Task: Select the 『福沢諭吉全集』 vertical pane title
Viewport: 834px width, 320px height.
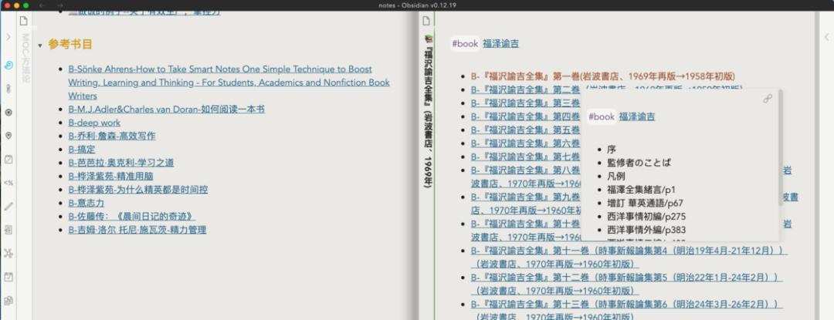Action: (428, 116)
